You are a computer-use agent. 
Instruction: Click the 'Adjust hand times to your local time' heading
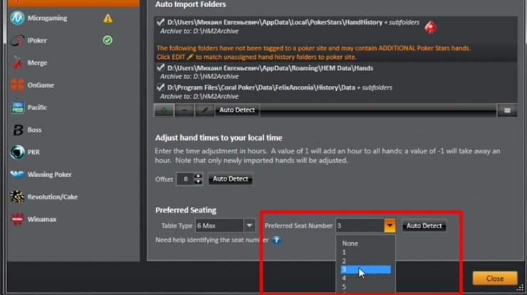[219, 138]
